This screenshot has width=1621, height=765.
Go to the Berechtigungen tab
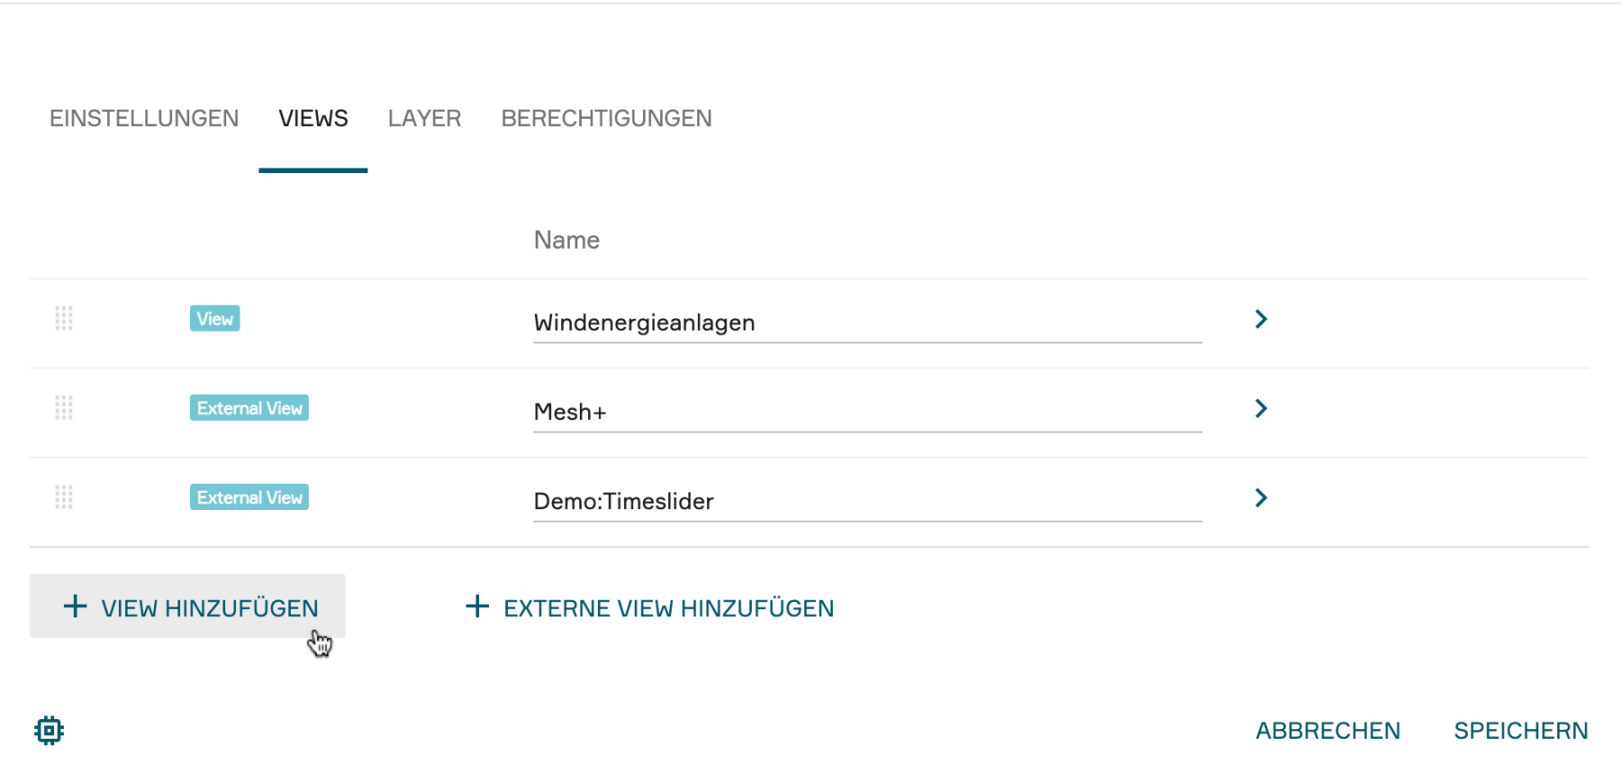(606, 118)
